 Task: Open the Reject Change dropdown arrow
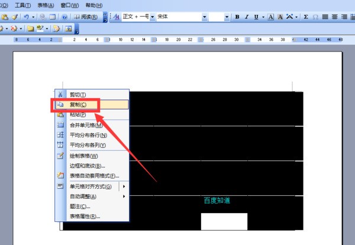click(x=21, y=29)
